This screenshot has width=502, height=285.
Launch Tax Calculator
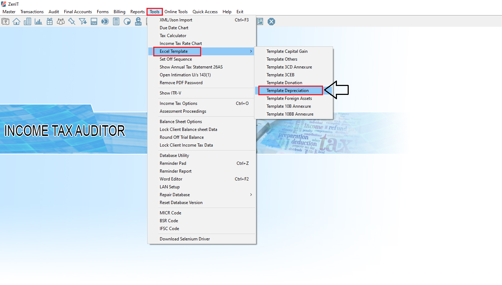click(x=202, y=36)
